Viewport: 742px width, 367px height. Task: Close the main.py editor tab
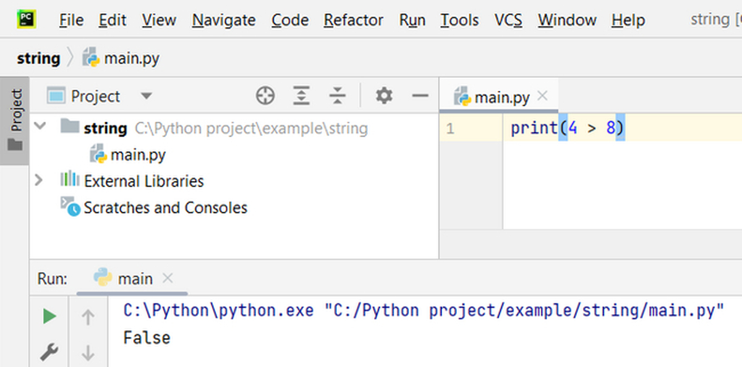[542, 96]
